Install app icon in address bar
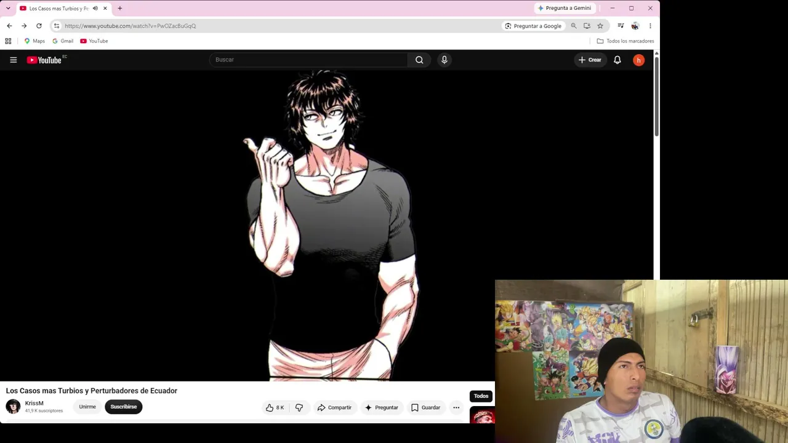The width and height of the screenshot is (788, 443). pyautogui.click(x=587, y=26)
